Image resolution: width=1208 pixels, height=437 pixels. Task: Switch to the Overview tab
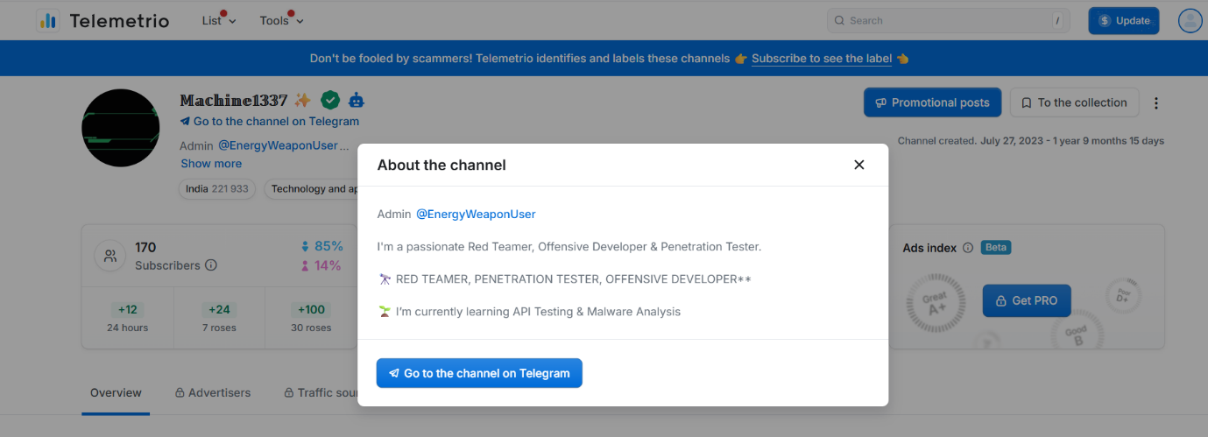point(116,392)
